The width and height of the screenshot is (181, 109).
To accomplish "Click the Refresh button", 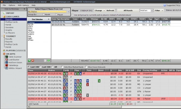I will tap(110, 11).
